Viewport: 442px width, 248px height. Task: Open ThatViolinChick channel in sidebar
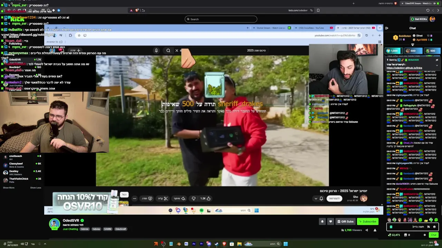(22, 180)
